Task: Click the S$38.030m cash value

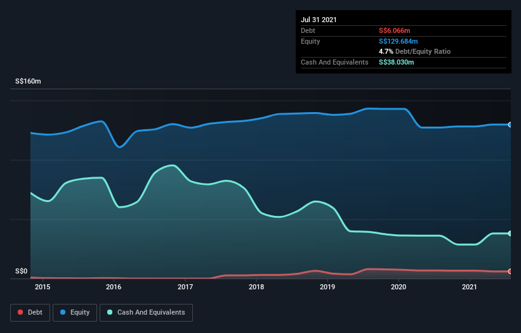Action: click(x=397, y=62)
